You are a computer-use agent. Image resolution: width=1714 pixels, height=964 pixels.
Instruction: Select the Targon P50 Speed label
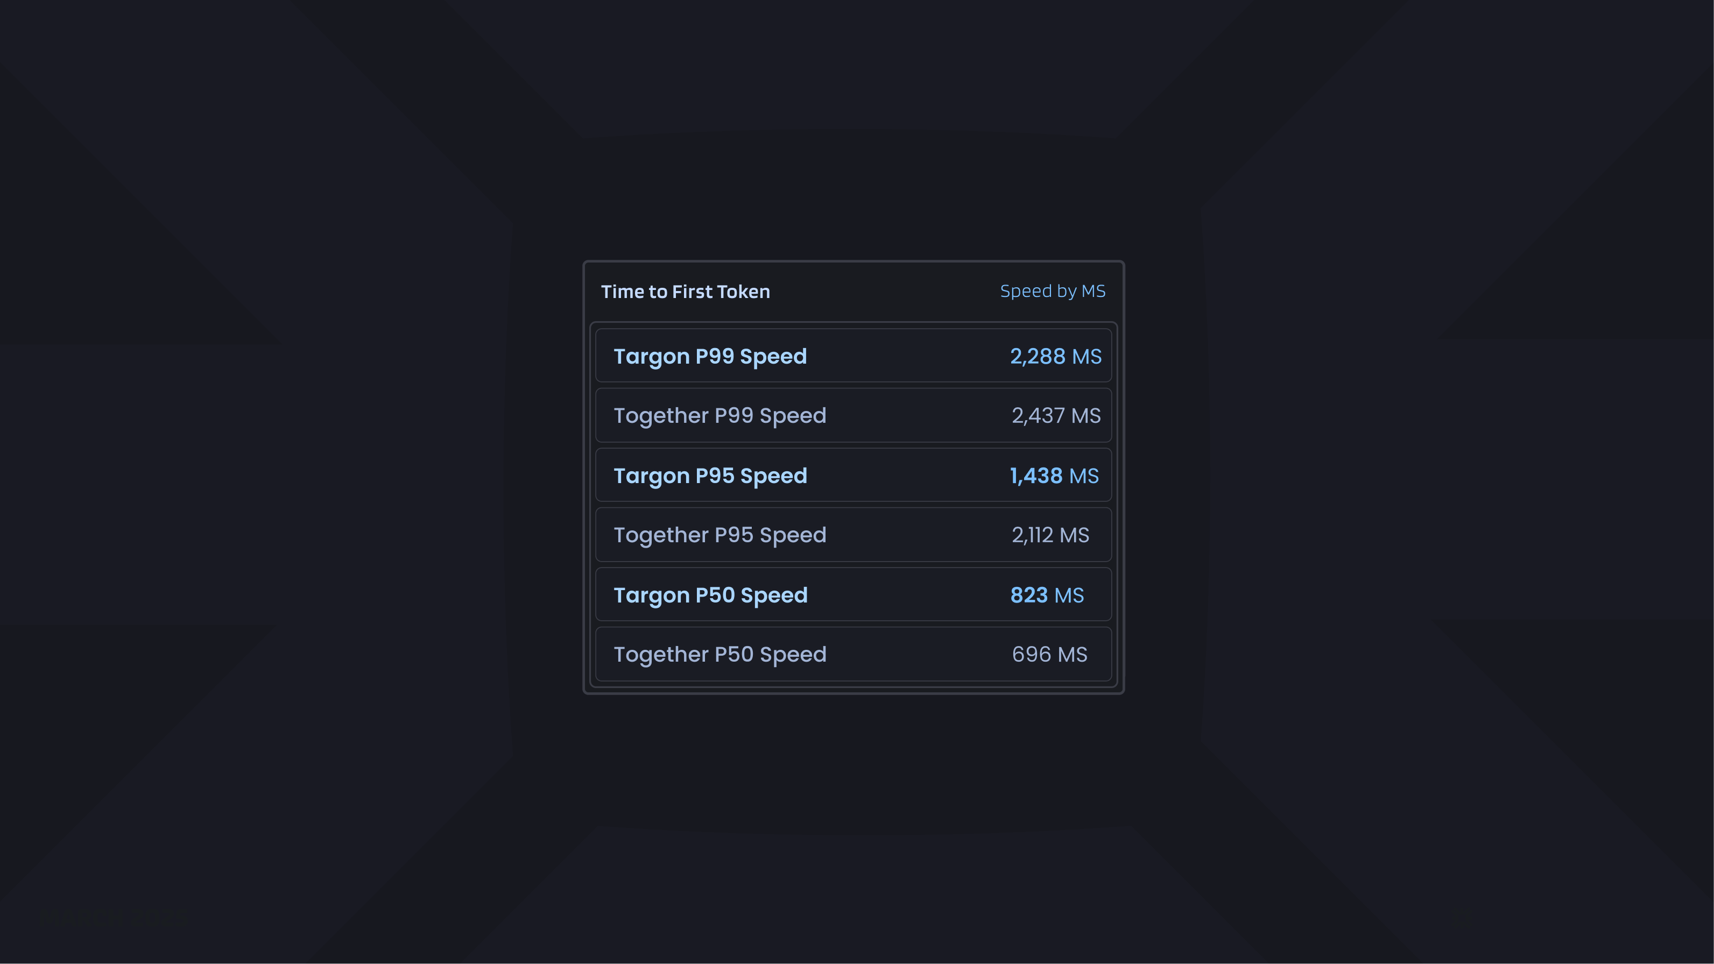[x=710, y=595]
